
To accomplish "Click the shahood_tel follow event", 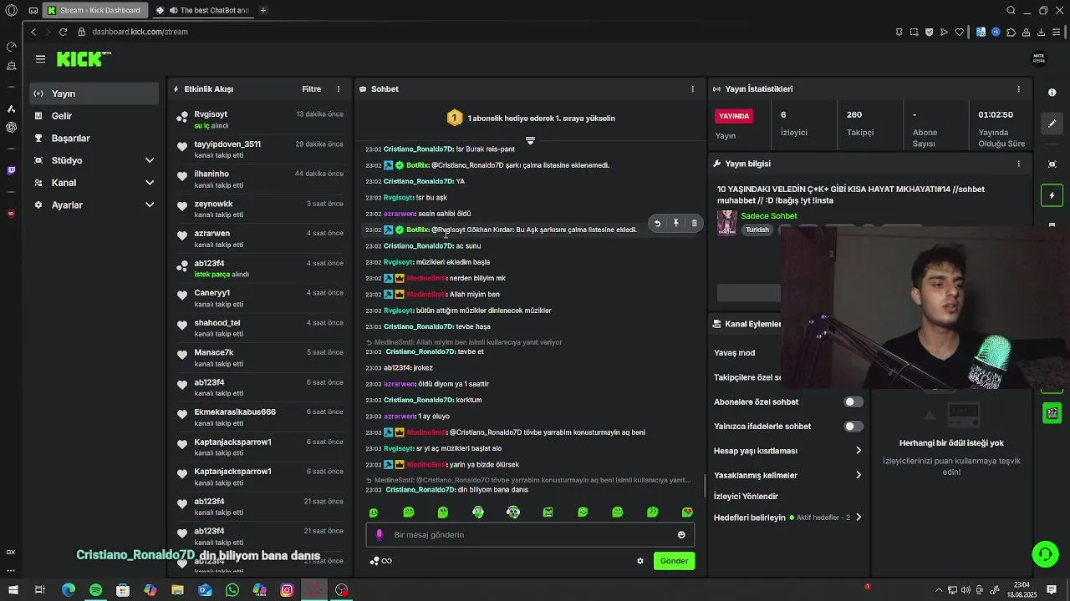I will (260, 328).
